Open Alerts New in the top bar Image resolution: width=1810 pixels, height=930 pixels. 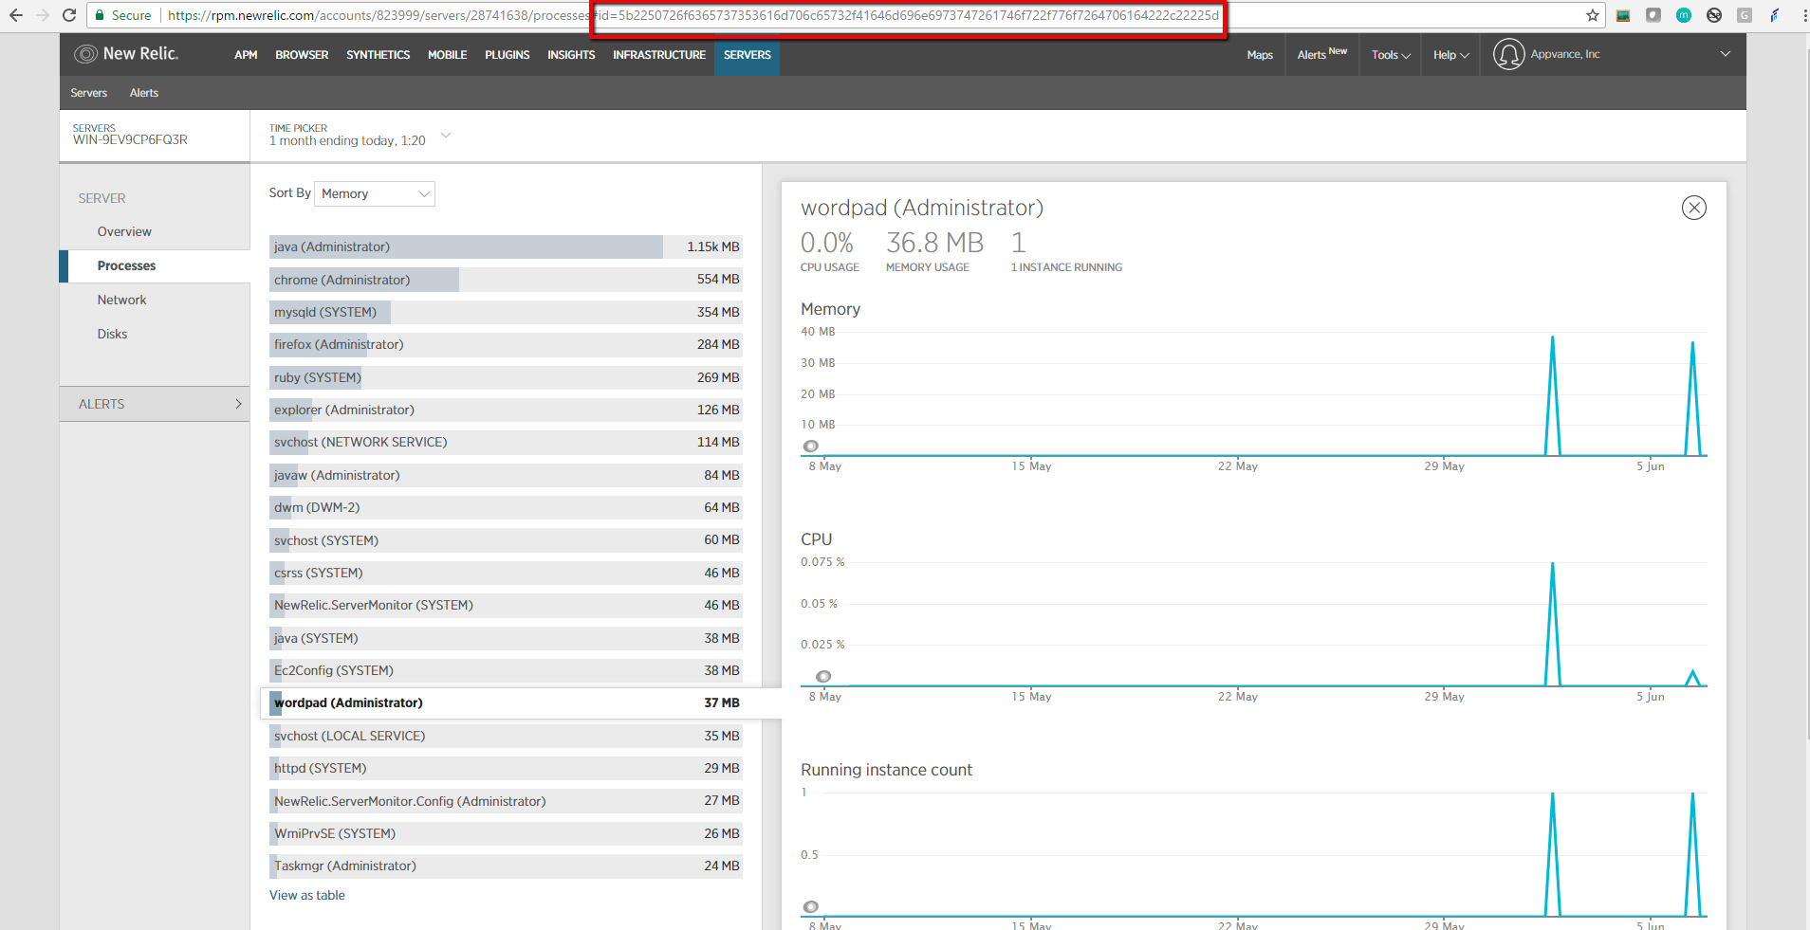[1321, 54]
